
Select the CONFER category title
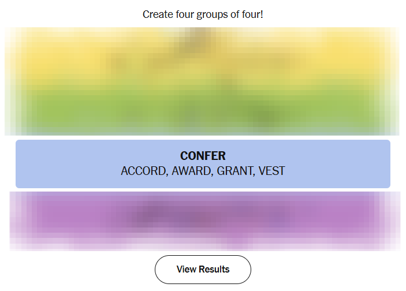pyautogui.click(x=203, y=156)
